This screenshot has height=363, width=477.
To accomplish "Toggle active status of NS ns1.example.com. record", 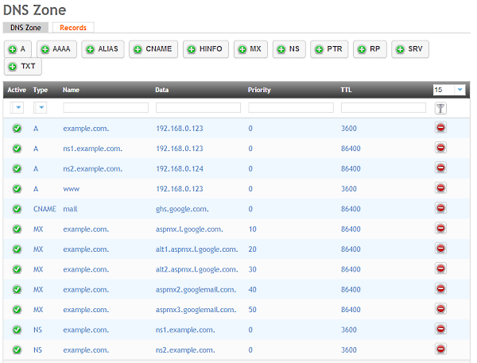I will point(17,330).
